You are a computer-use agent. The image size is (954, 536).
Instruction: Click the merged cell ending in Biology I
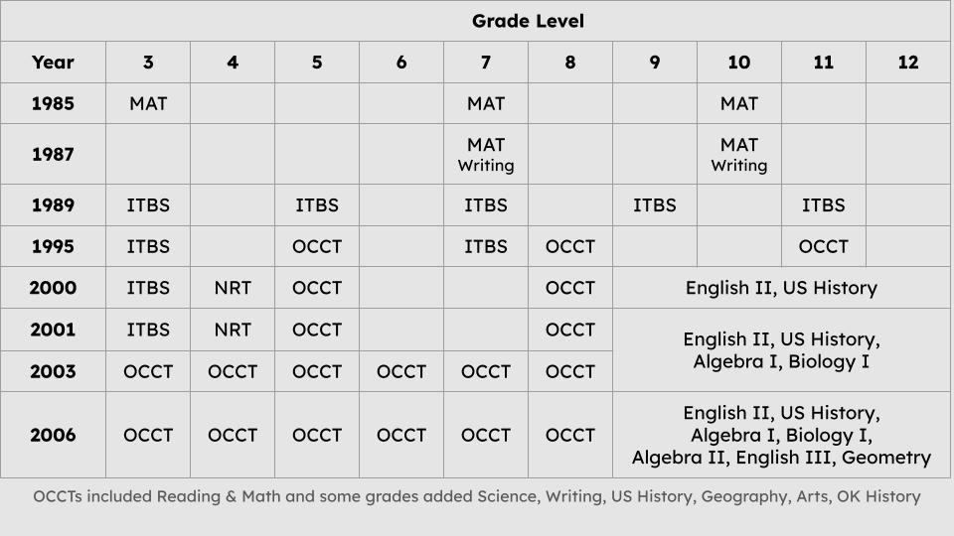point(781,350)
